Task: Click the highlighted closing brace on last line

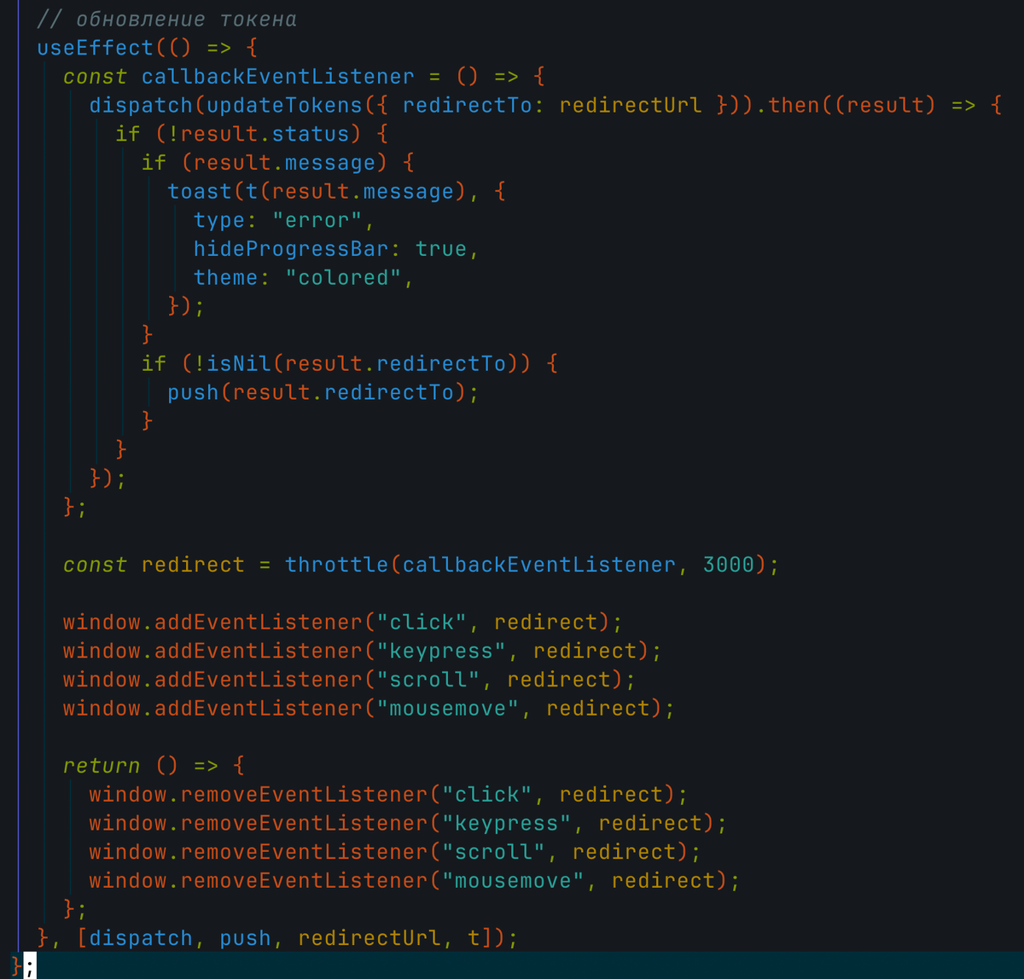Action: click(16, 966)
